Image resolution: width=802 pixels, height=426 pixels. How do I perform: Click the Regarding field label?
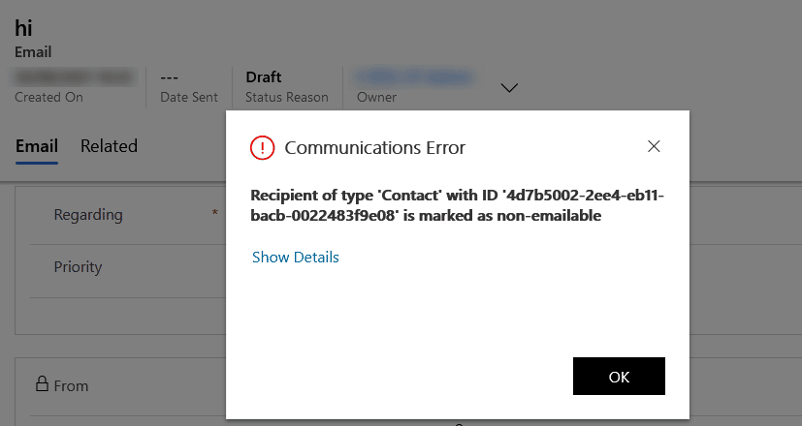coord(88,215)
